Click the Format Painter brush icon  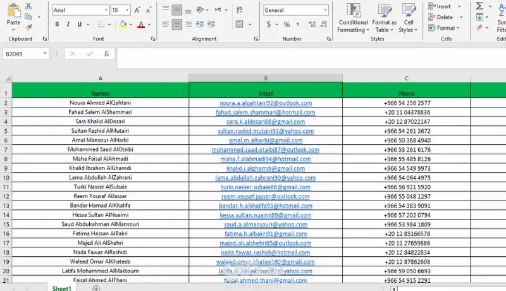pyautogui.click(x=28, y=28)
